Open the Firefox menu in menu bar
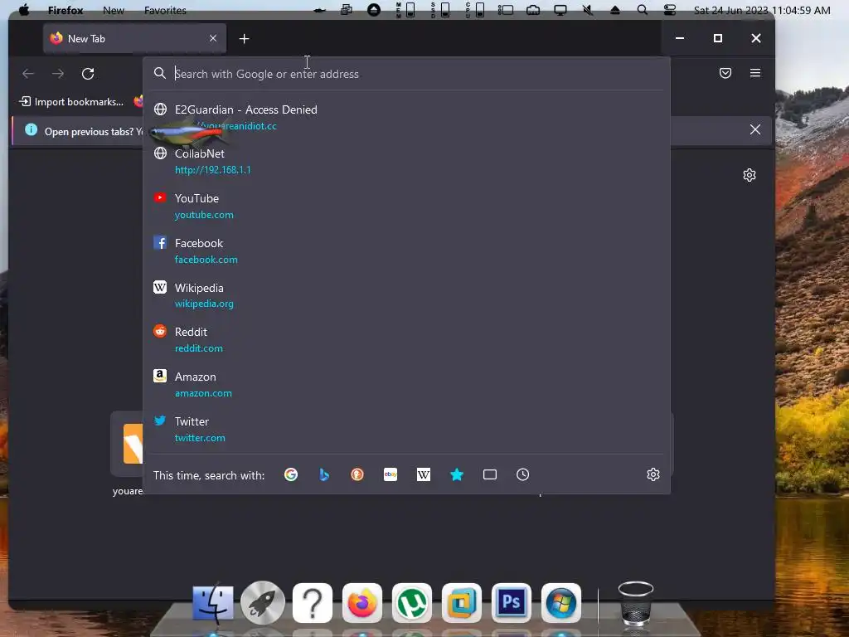Image resolution: width=849 pixels, height=637 pixels. click(65, 10)
